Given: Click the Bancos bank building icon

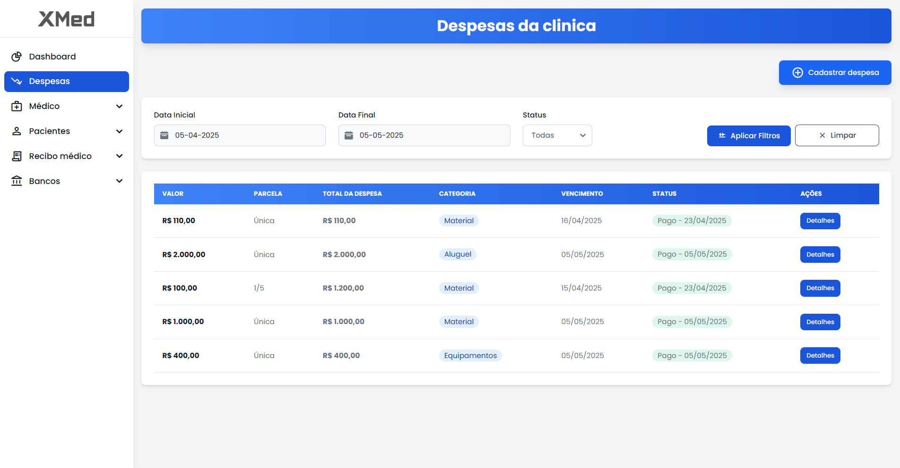Looking at the screenshot, I should (17, 181).
